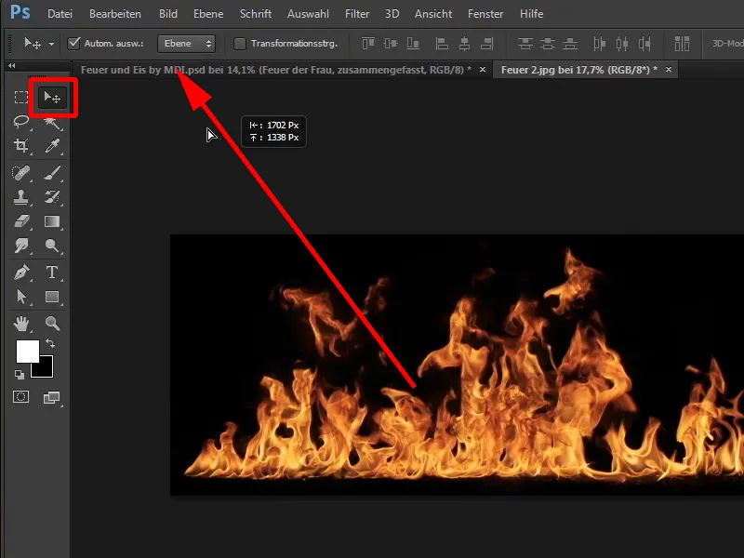744x558 pixels.
Task: Select the Brush tool
Action: coord(53,171)
